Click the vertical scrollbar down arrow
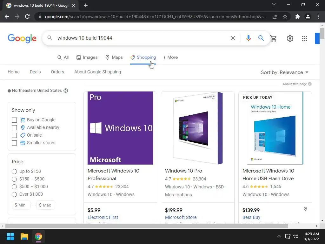Image resolution: width=325 pixels, height=244 pixels. (x=322, y=220)
